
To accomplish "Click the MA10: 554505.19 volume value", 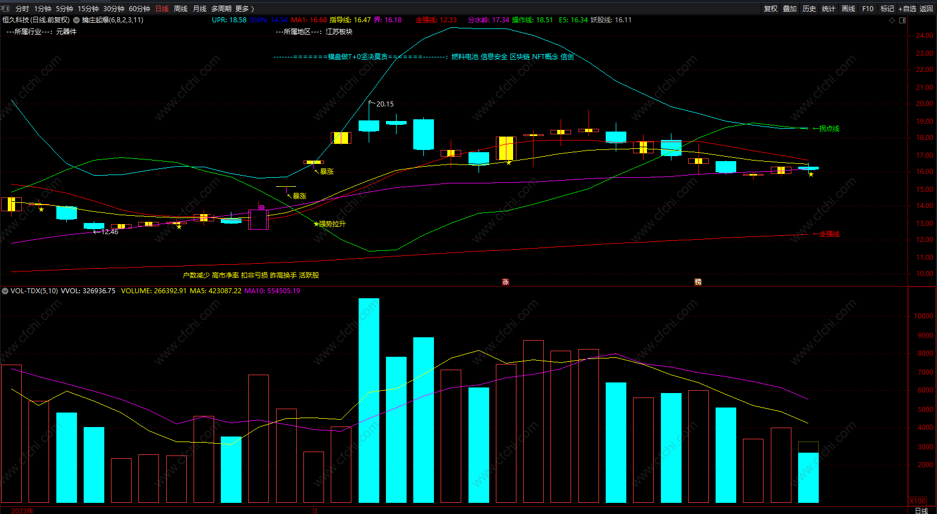I will pos(272,291).
